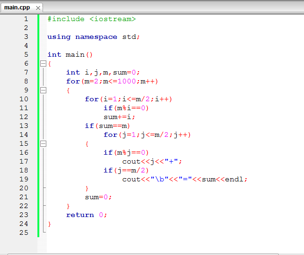Viewport: 304px width, 255px height.
Task: Click the closing brace on line 20
Action: click(x=87, y=188)
